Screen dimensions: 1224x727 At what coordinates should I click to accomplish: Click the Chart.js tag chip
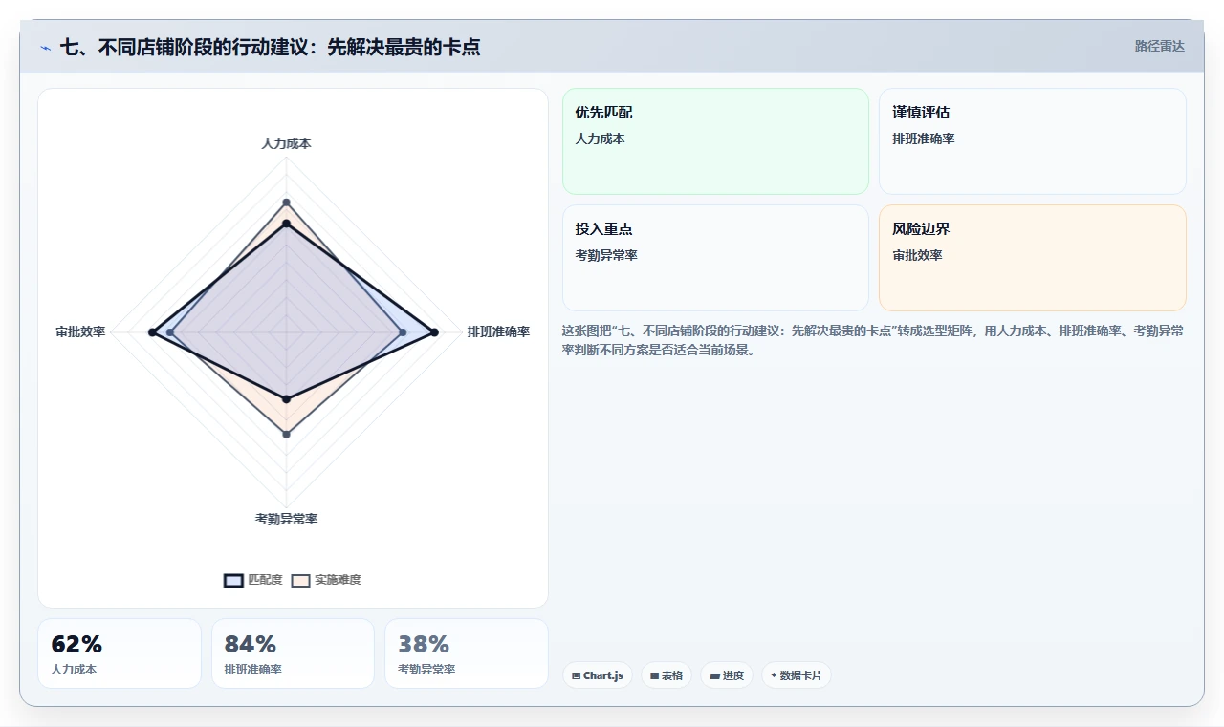pos(598,675)
